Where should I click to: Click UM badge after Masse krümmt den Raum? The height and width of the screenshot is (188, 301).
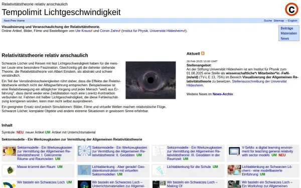(60, 167)
